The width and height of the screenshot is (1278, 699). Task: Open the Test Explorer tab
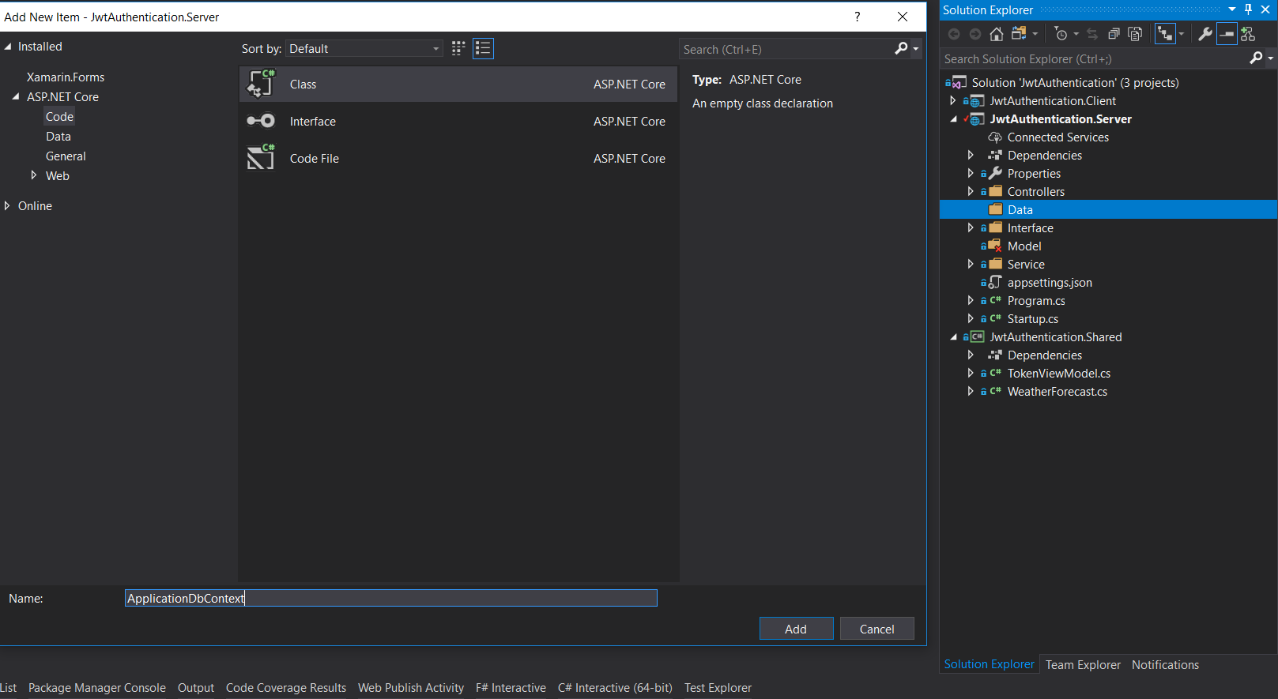(718, 687)
